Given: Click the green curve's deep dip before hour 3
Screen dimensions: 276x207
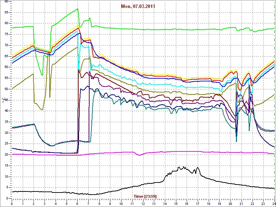Looking at the screenshot, I should click(x=42, y=75).
